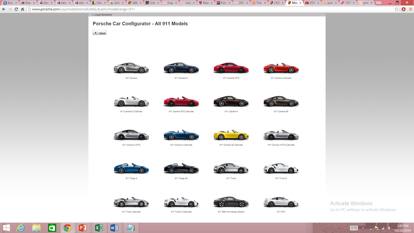This screenshot has height=233, width=414.
Task: Click the '911 Turbo' label link
Action: coord(231,178)
